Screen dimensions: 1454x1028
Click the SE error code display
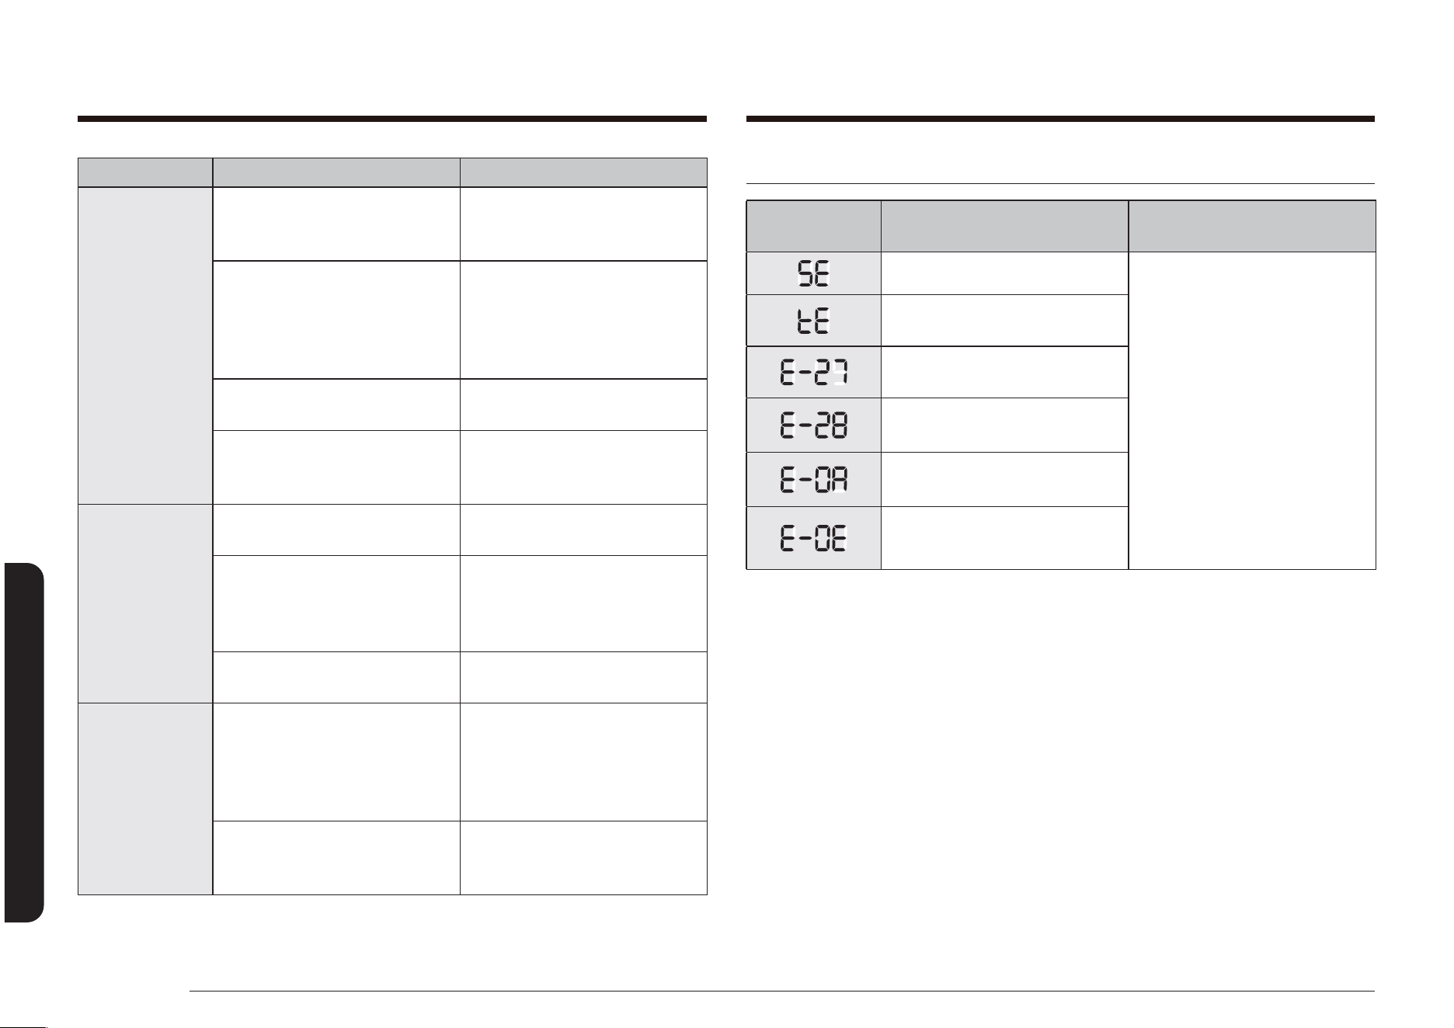click(x=813, y=273)
